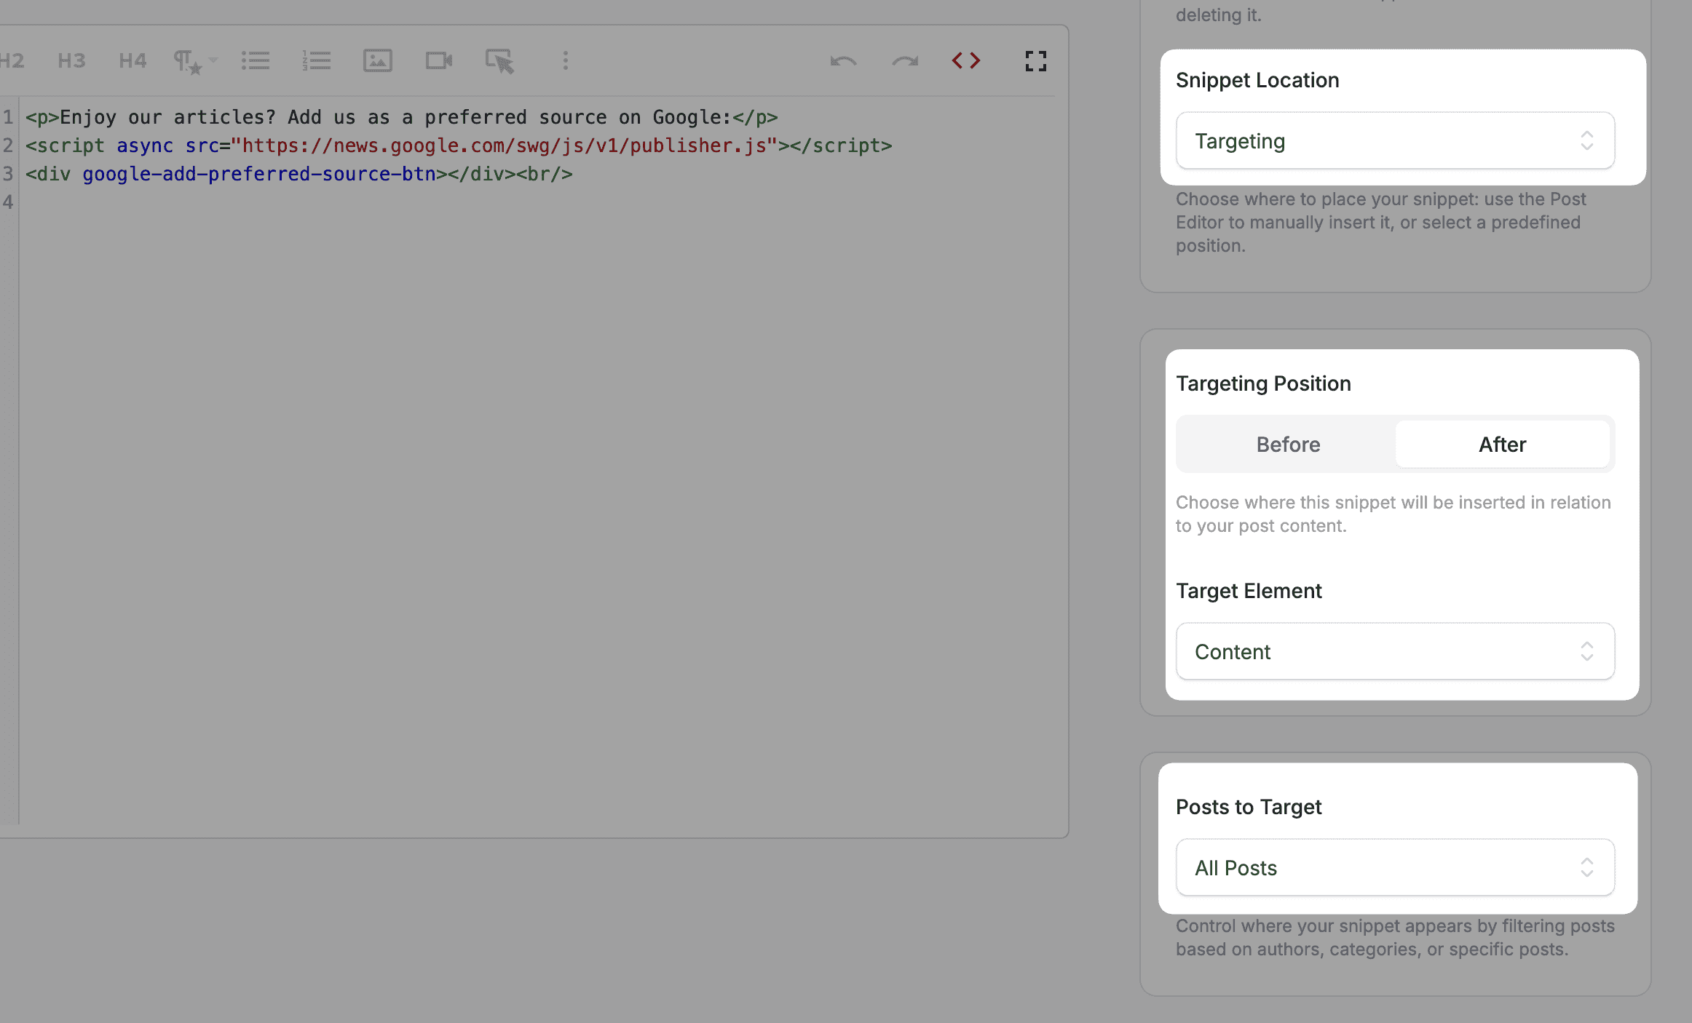Insert an image
Viewport: 1692px width, 1023px height.
[x=378, y=60]
